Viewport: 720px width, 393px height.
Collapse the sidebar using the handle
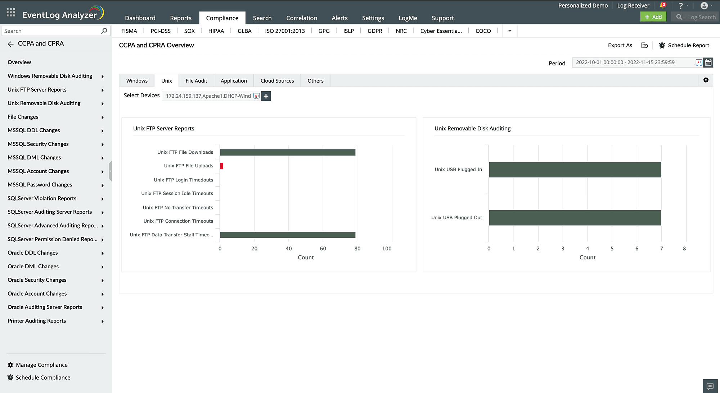click(111, 171)
